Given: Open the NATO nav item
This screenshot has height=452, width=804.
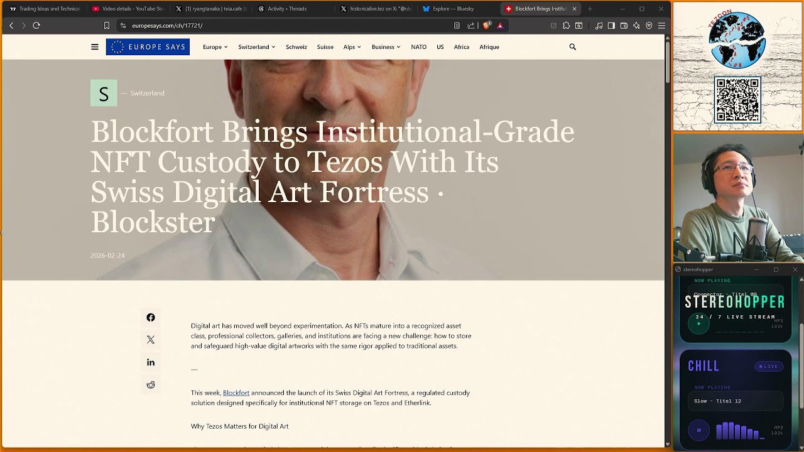Looking at the screenshot, I should [x=418, y=47].
